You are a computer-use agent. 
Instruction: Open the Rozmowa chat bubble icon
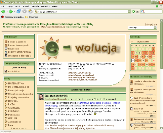pos(6,49)
